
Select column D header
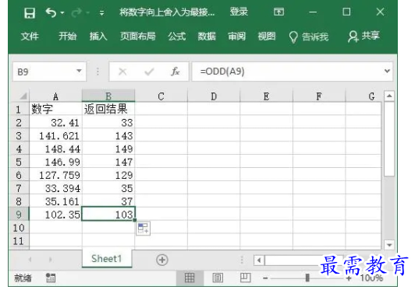(214, 96)
